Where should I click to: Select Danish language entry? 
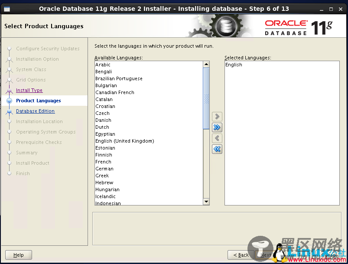(149, 120)
